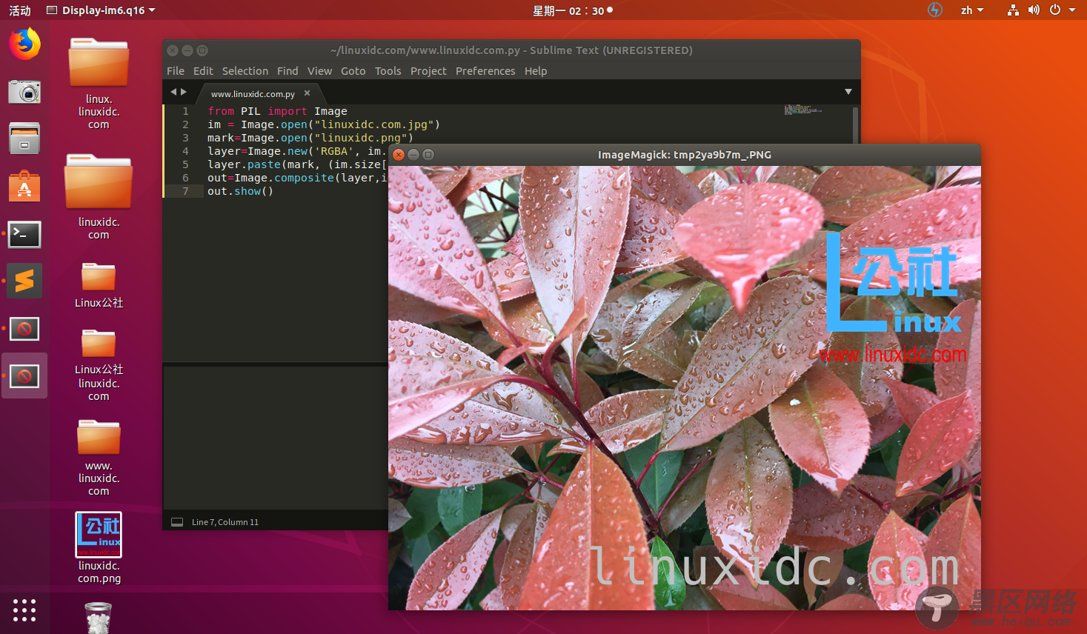Viewport: 1087px width, 634px height.
Task: Click the Sublime Text vertical scrollbar
Action: point(855,124)
